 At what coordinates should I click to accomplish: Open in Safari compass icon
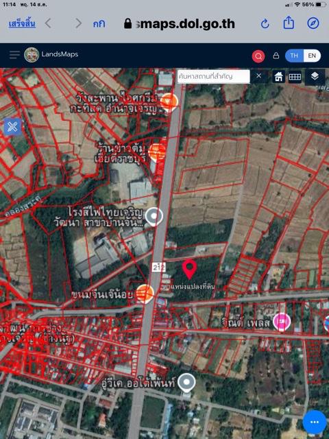pyautogui.click(x=313, y=23)
